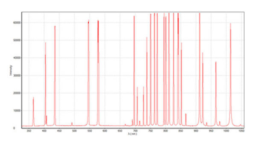256x163 pixels.
Task: Click the spectral peak near 365 nm
Action: (x=33, y=112)
